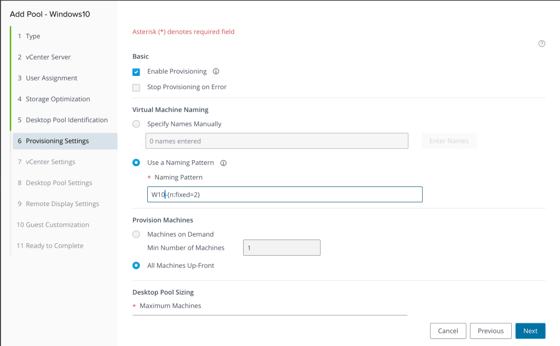
Task: Go to step 1 Type
Action: [33, 36]
